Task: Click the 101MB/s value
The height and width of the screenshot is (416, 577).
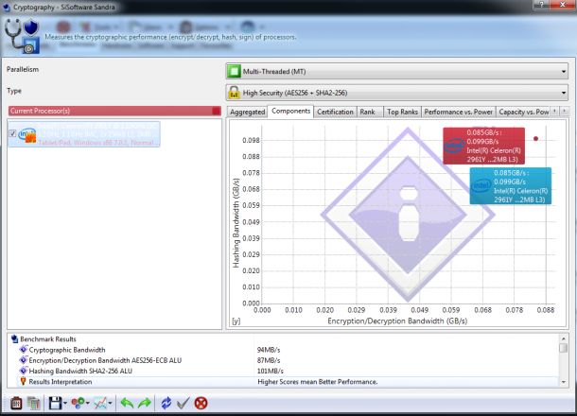Action: coord(271,372)
